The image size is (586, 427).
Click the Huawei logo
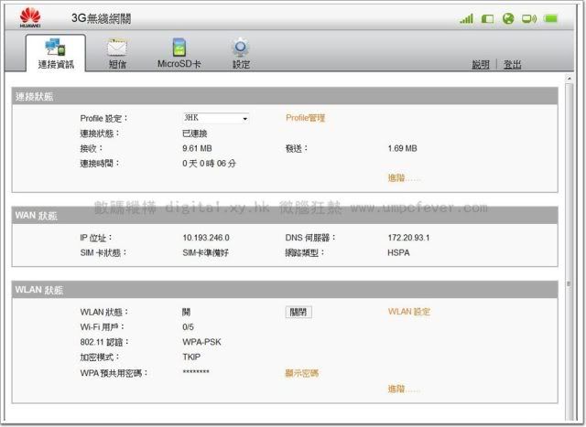point(30,17)
